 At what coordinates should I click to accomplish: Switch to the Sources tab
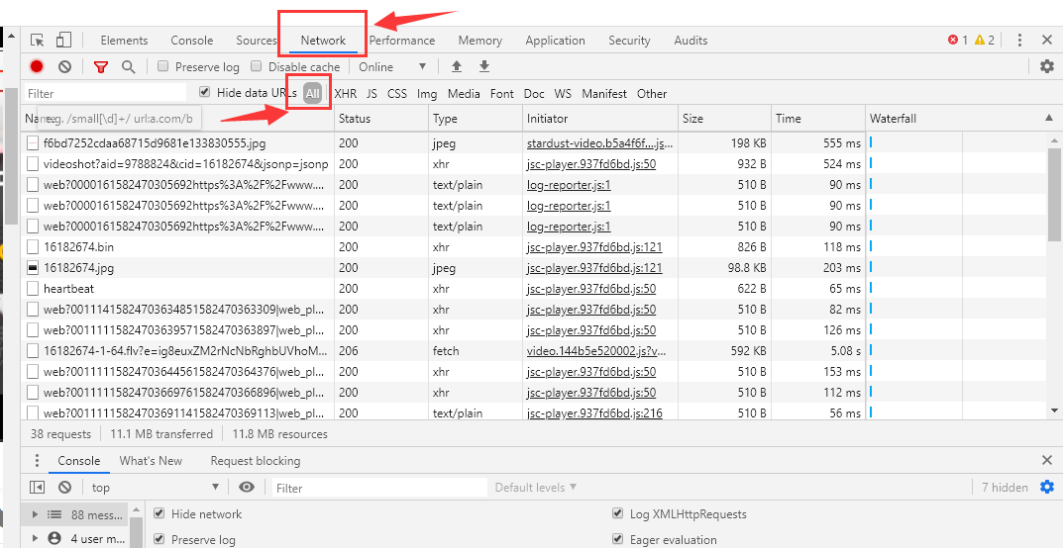[x=257, y=41]
